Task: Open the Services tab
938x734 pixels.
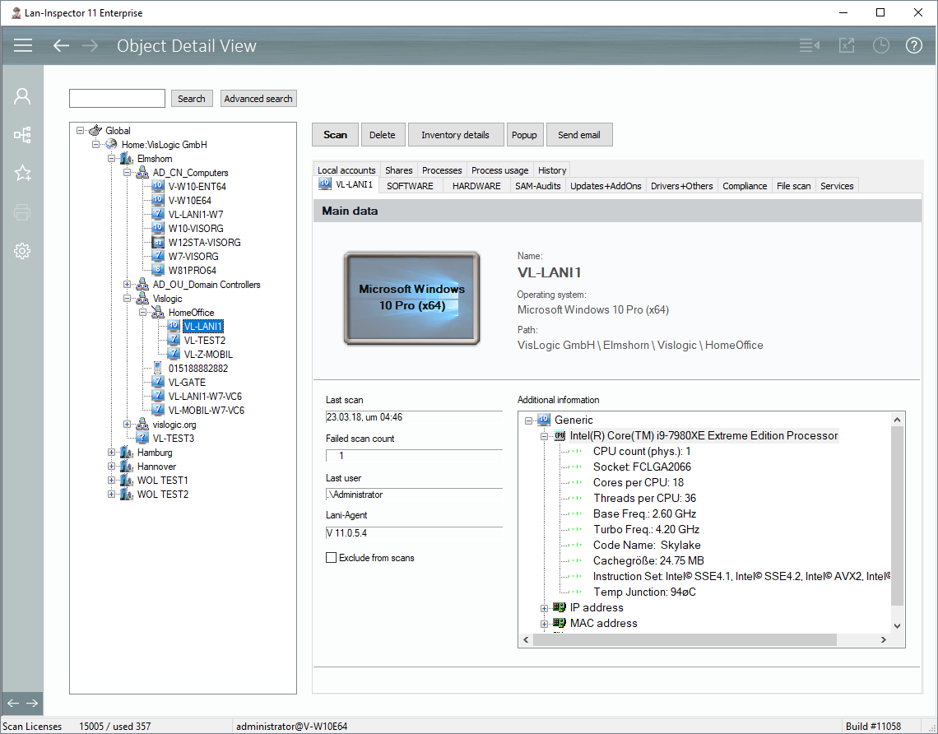Action: coord(837,186)
